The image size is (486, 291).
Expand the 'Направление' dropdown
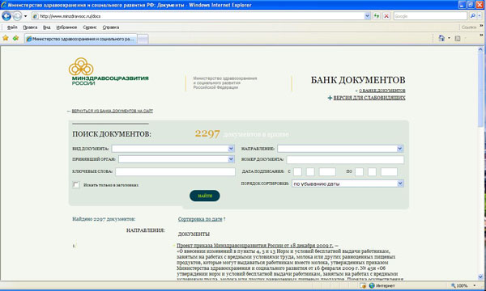click(400, 149)
